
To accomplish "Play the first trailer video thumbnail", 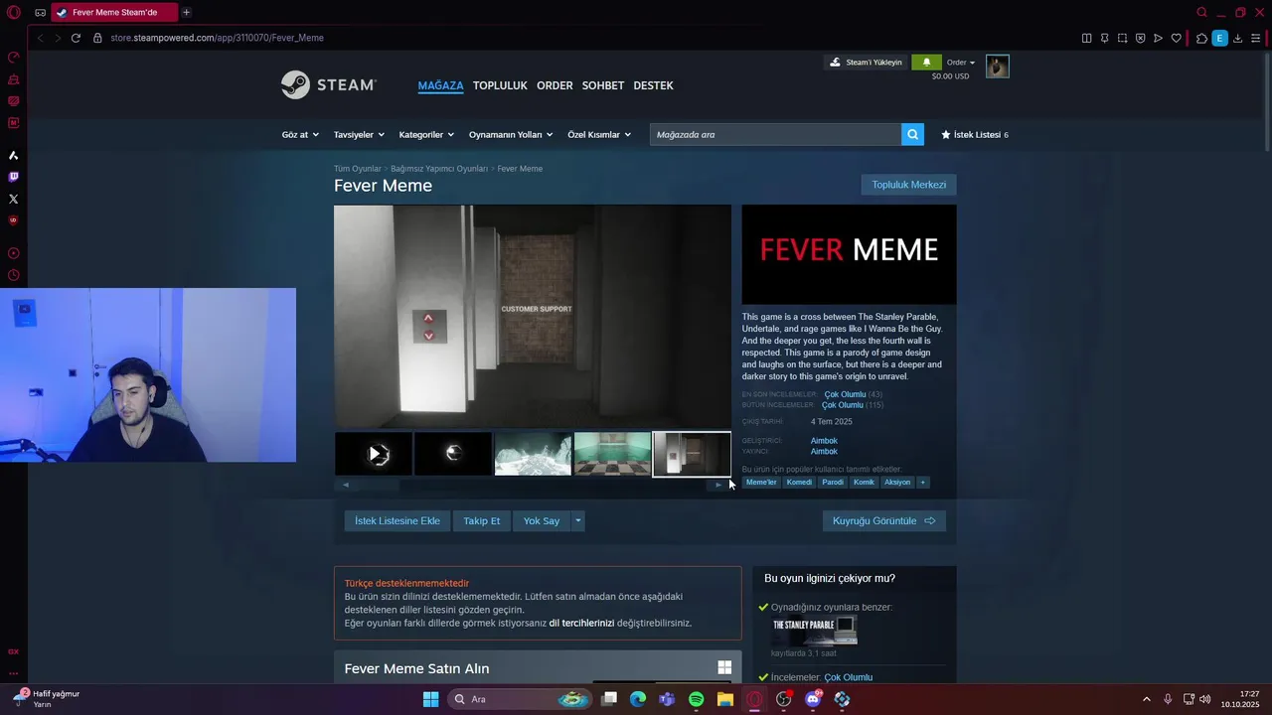I will 374,454.
